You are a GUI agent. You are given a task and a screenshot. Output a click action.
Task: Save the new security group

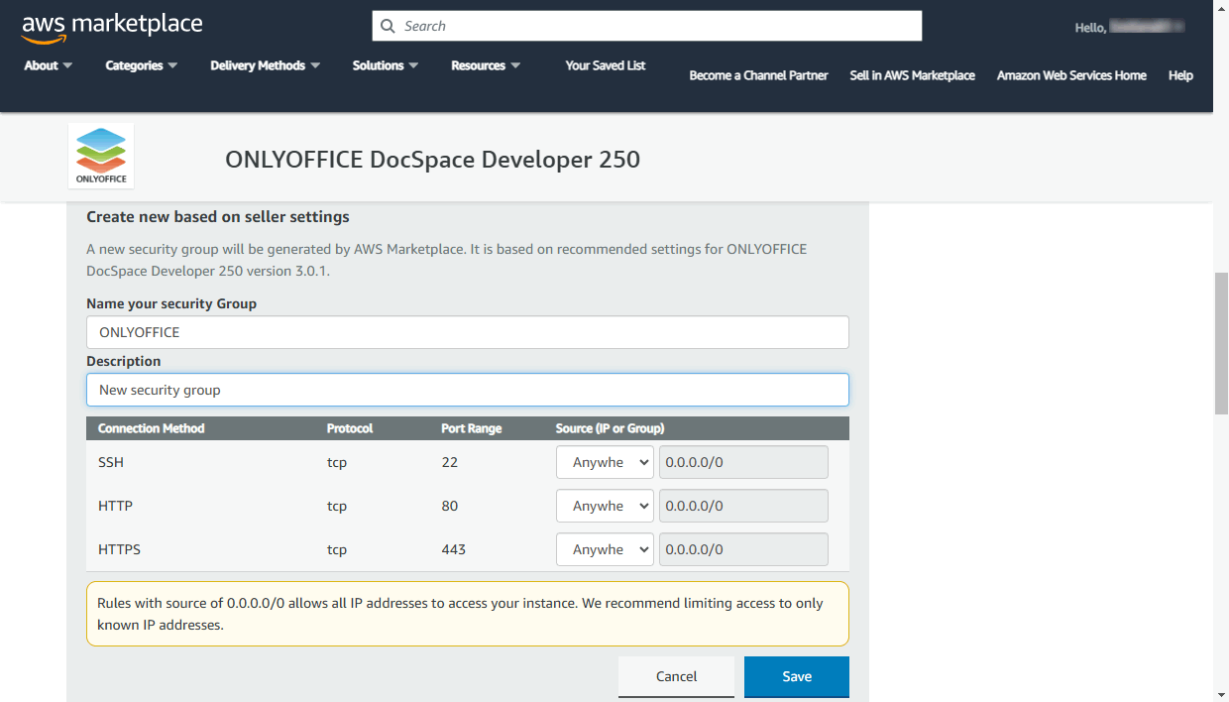tap(796, 676)
